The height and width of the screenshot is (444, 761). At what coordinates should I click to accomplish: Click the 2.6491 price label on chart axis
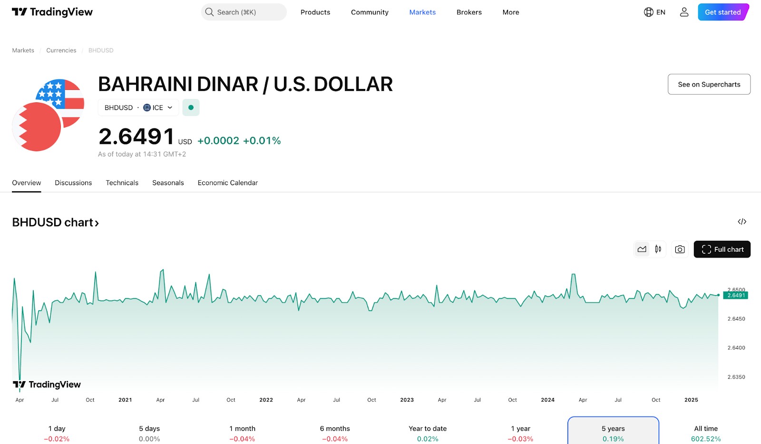tap(736, 296)
